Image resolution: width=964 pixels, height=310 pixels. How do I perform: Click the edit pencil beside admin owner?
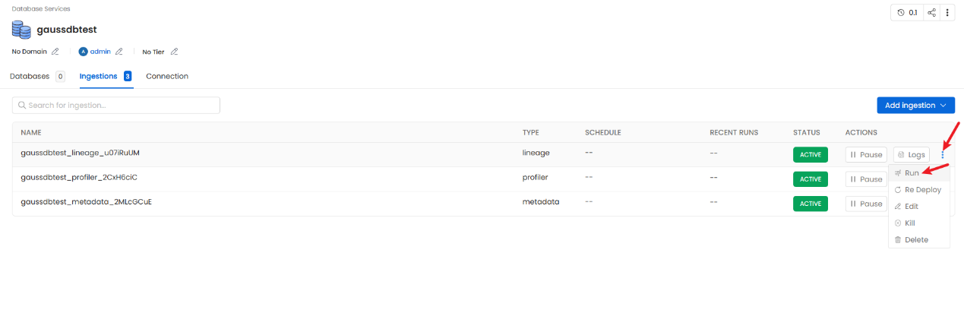[118, 52]
